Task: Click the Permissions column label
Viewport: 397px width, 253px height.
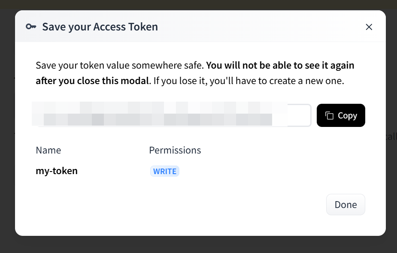Action: [175, 150]
